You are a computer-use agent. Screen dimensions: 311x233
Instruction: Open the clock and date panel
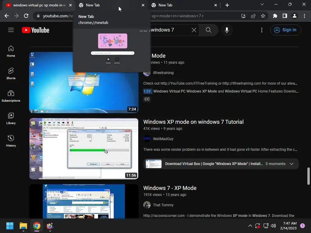(289, 226)
